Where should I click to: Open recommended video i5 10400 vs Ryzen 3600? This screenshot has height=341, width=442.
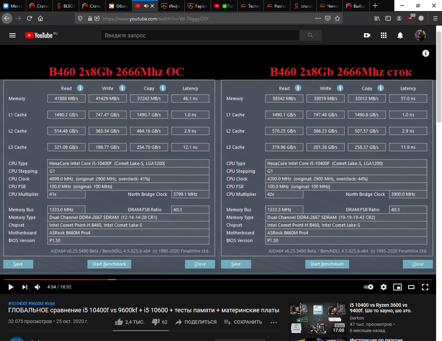(381, 308)
